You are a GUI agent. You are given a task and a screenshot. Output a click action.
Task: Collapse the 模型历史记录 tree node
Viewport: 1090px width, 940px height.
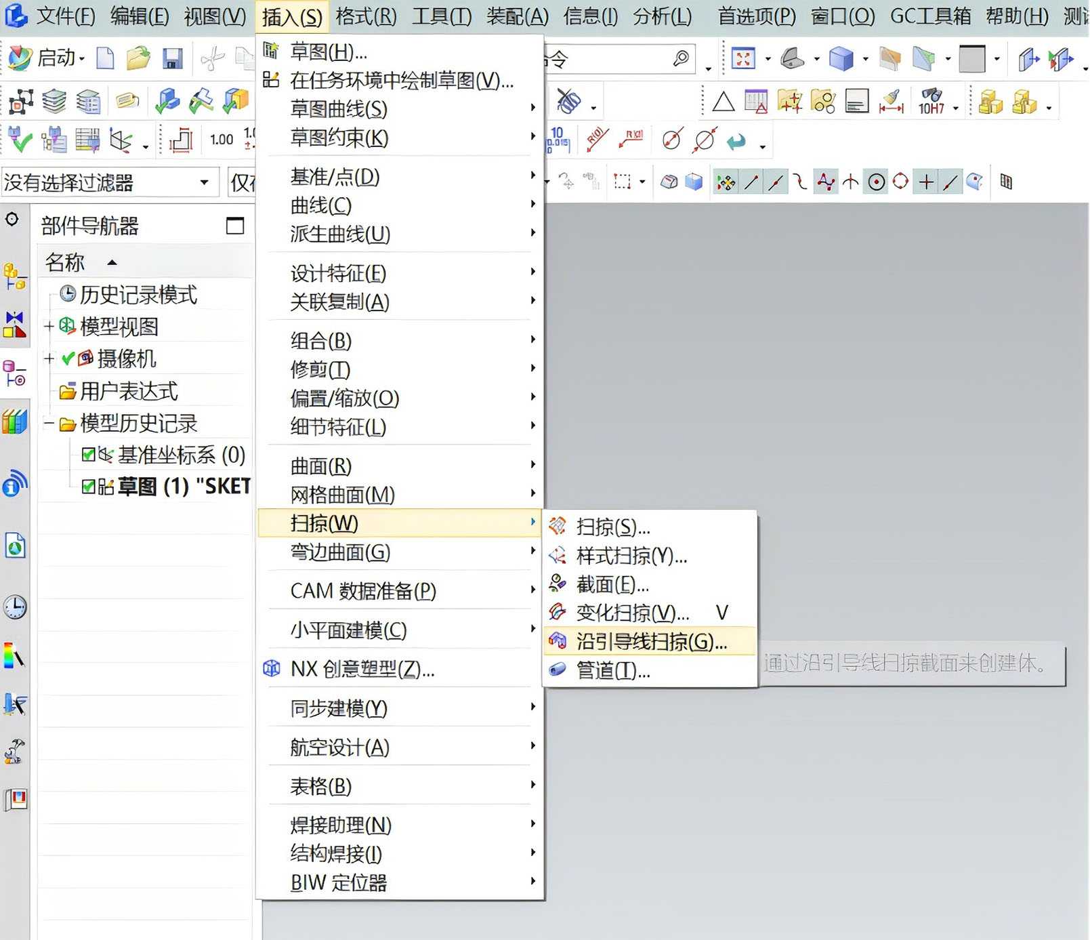coord(49,424)
